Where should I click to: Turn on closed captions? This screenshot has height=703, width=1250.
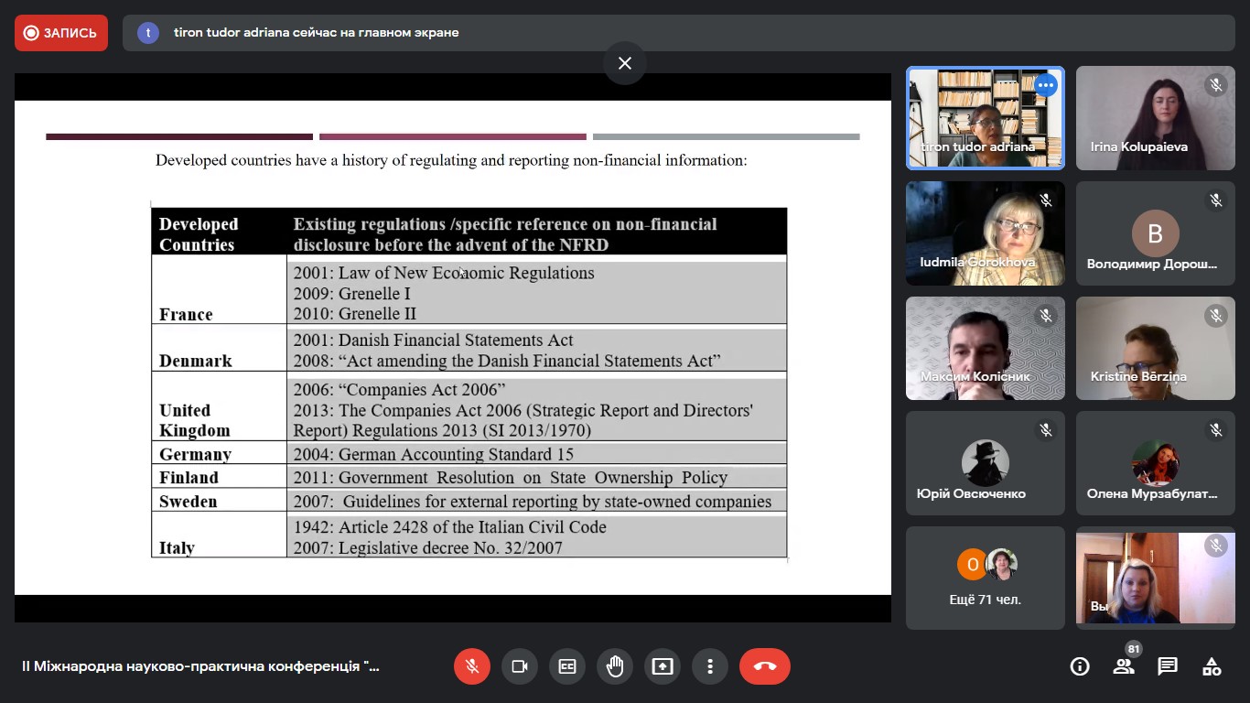click(x=567, y=666)
